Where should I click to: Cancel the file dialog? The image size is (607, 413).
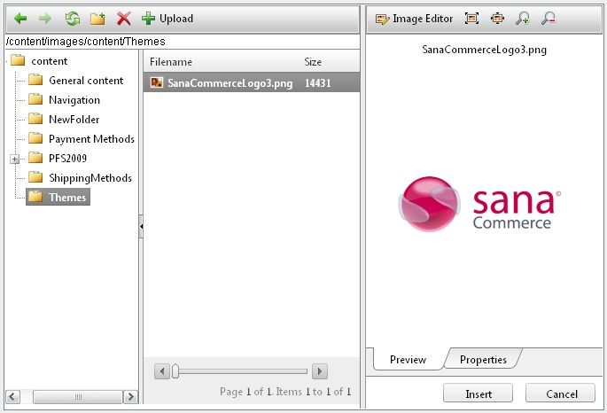[x=561, y=394]
